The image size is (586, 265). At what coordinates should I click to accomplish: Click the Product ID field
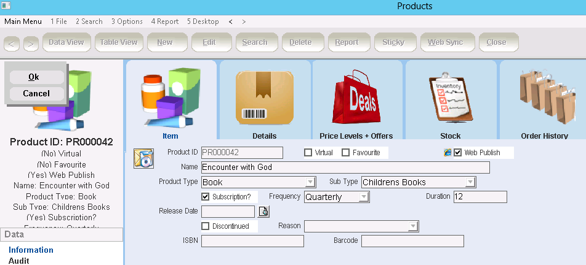tap(242, 153)
